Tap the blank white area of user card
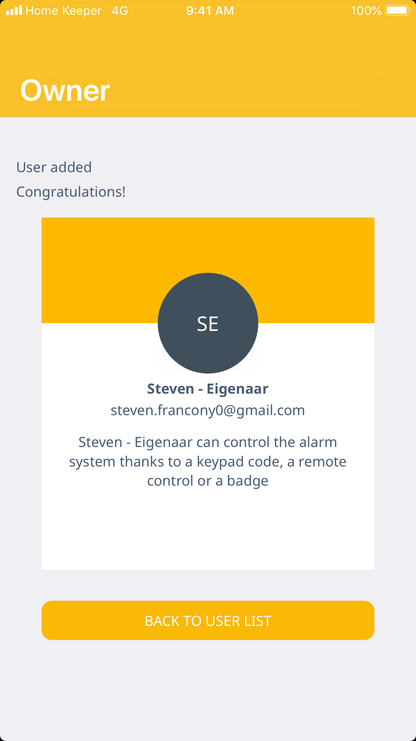Image resolution: width=416 pixels, height=741 pixels. pos(208,530)
